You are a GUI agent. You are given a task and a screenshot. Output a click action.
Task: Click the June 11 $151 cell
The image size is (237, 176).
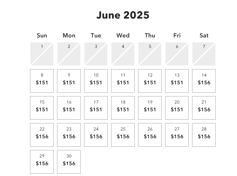pos(123,81)
